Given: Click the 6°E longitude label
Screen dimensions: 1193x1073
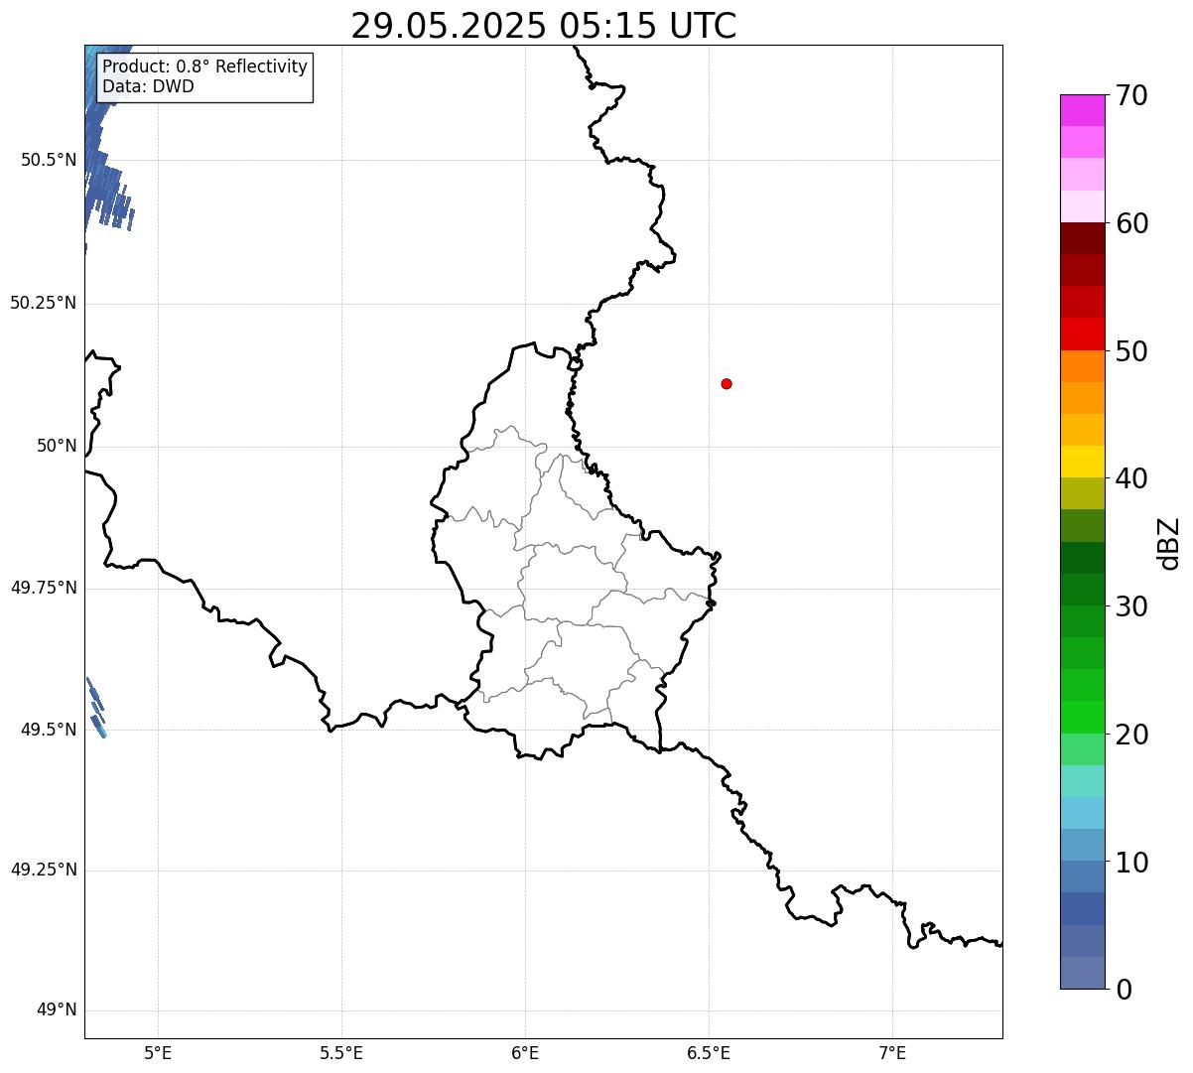Looking at the screenshot, I should pyautogui.click(x=525, y=1053).
